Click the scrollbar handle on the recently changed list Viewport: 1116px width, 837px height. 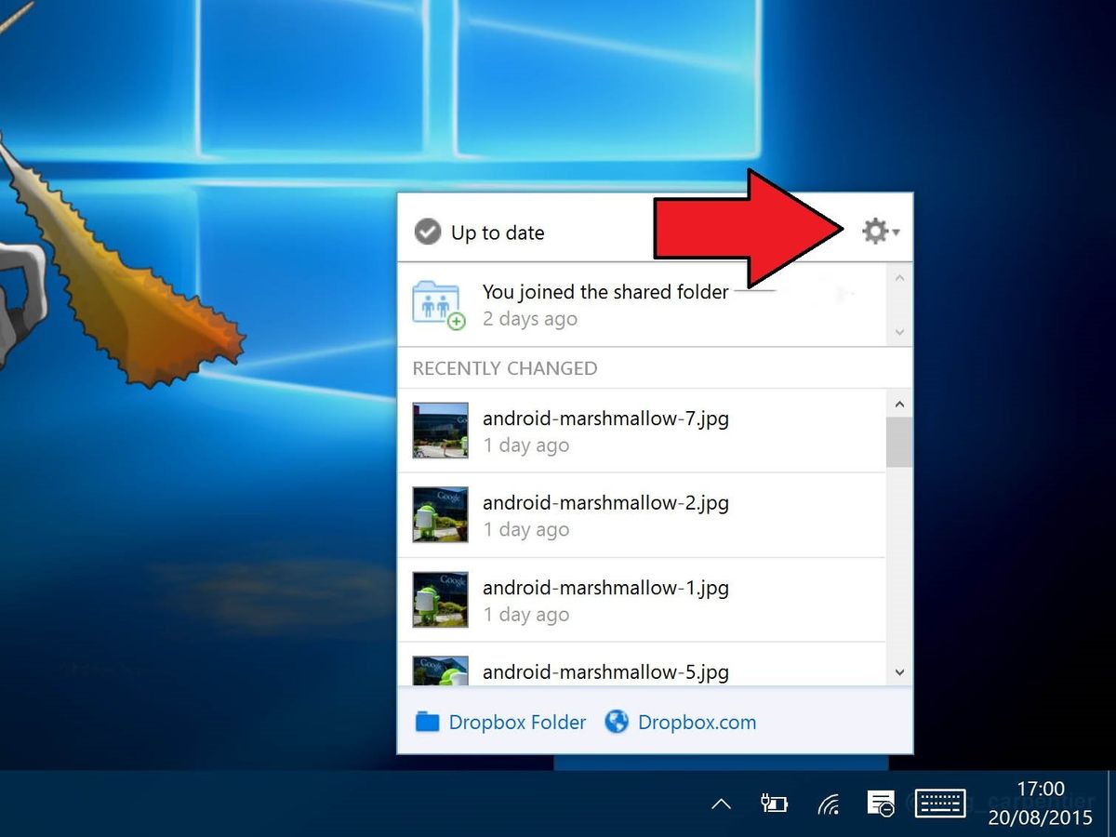pyautogui.click(x=899, y=437)
